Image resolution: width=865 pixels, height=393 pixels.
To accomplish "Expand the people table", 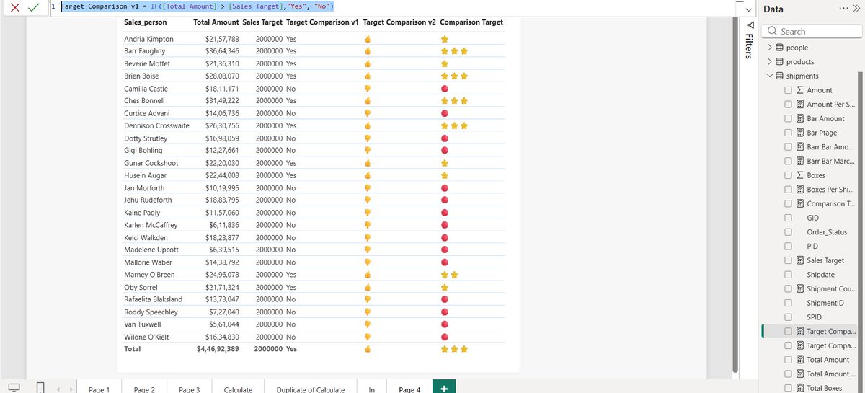I will 769,48.
